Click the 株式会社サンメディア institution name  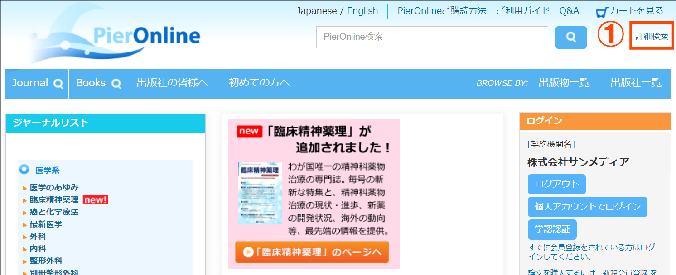tap(578, 162)
